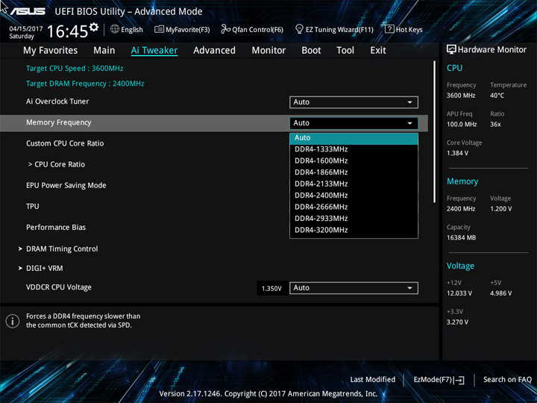Select DDR4-2133MHz option
537x403 pixels.
(x=354, y=184)
